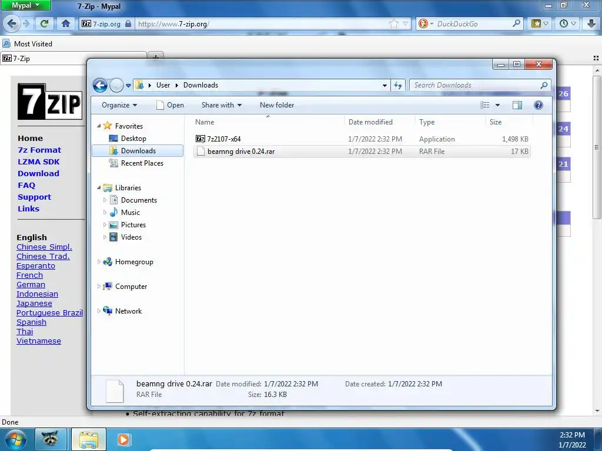
Task: Click the Windows Start orb
Action: click(x=16, y=439)
